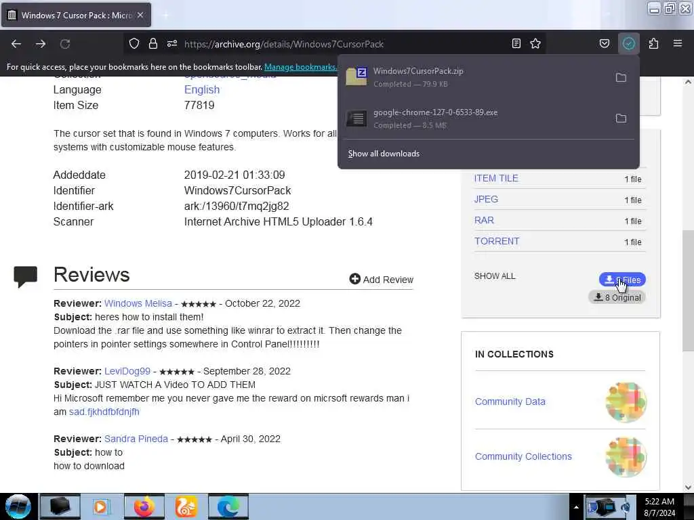The width and height of the screenshot is (694, 520).
Task: Go forward with the forward arrow
Action: click(41, 44)
